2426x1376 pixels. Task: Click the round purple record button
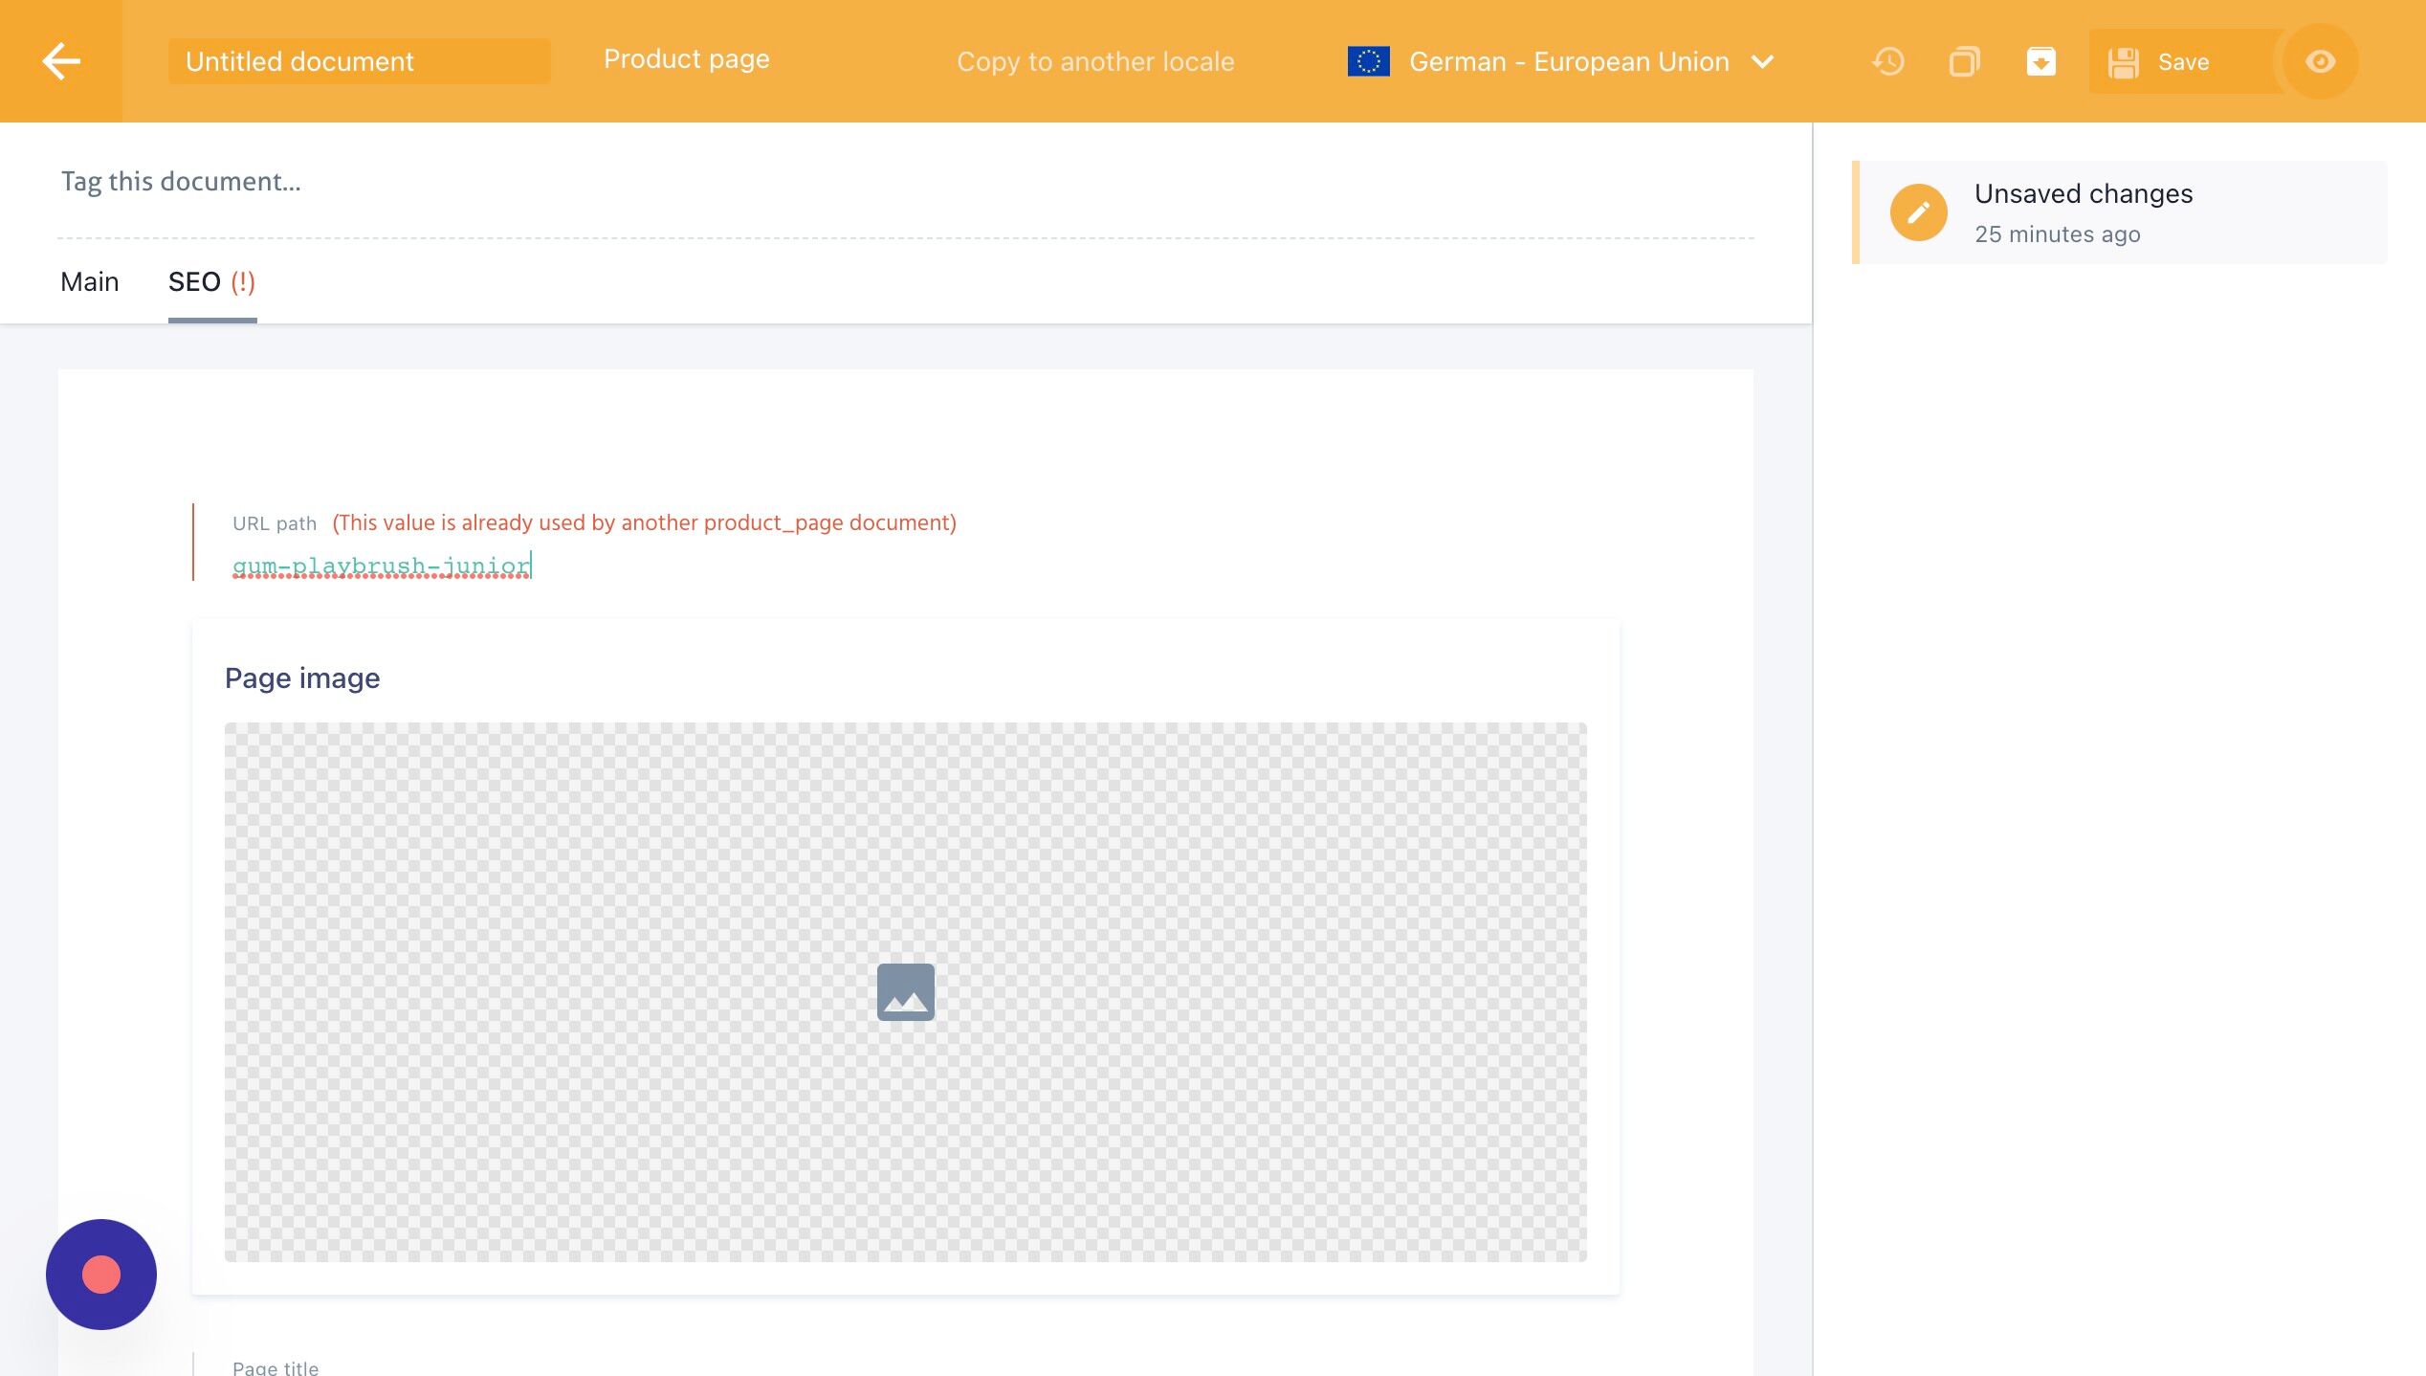(x=101, y=1274)
